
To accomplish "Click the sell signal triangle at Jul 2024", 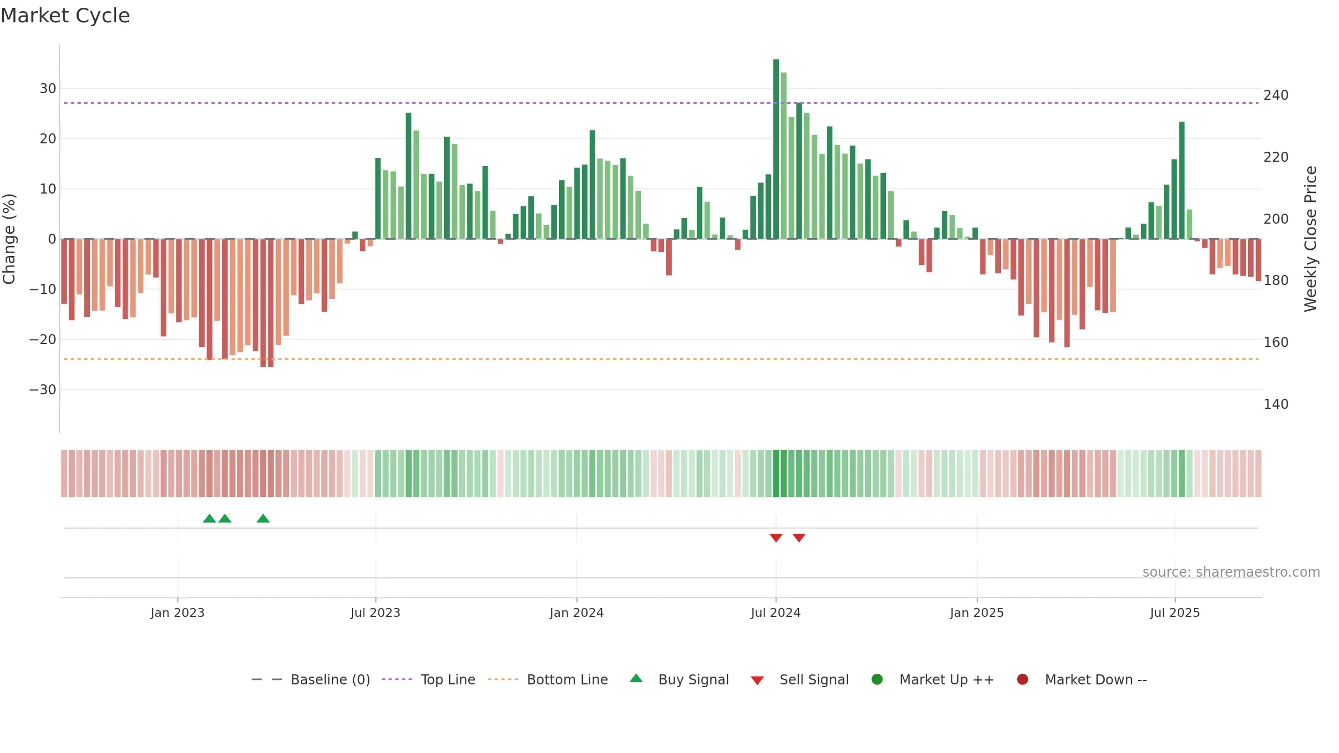I will pos(776,538).
